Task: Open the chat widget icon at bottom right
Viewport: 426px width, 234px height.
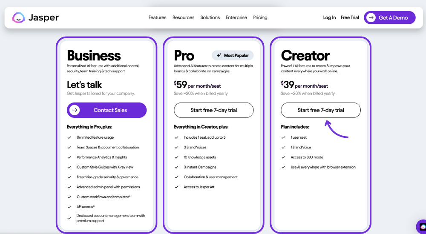Action: (422, 227)
